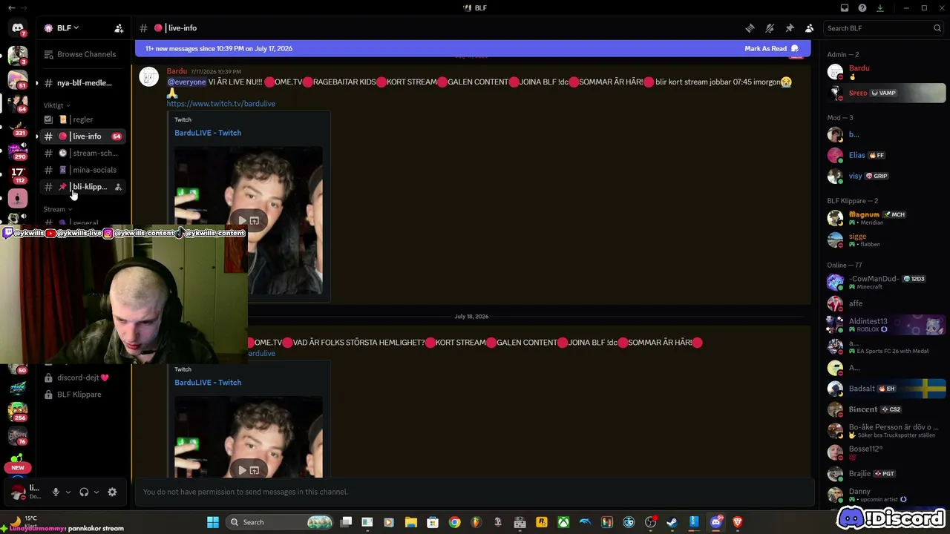Open the stream-sch... channel
Screen dimensions: 950x534
(x=82, y=154)
